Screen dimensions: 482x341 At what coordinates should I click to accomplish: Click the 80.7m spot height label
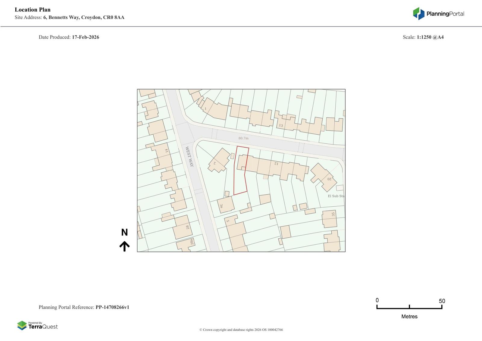point(243,138)
